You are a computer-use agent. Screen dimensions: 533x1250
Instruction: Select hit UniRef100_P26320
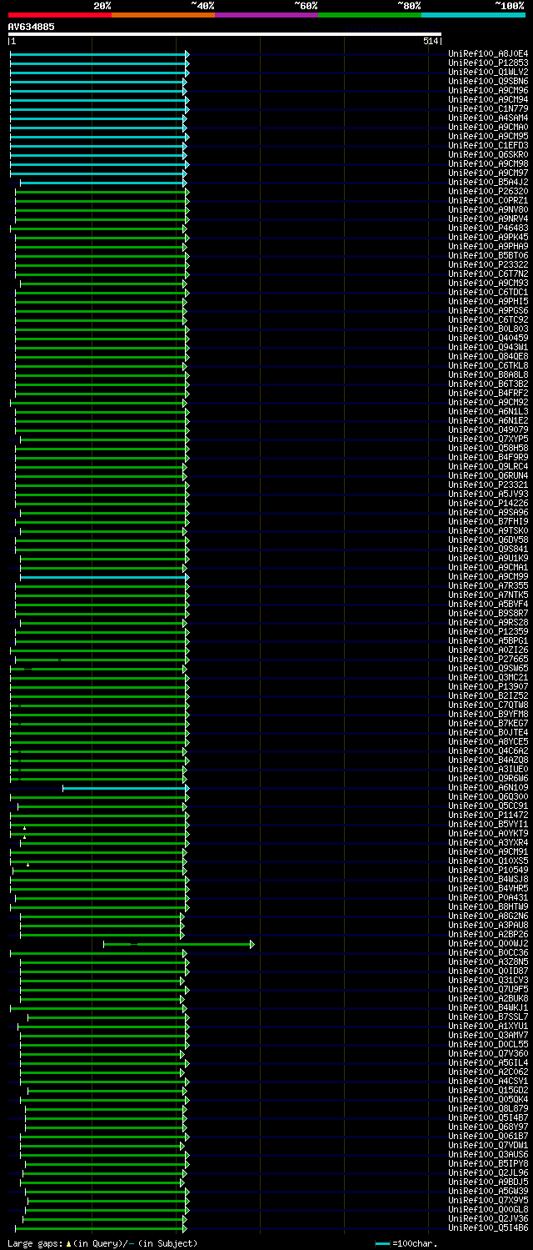point(488,191)
